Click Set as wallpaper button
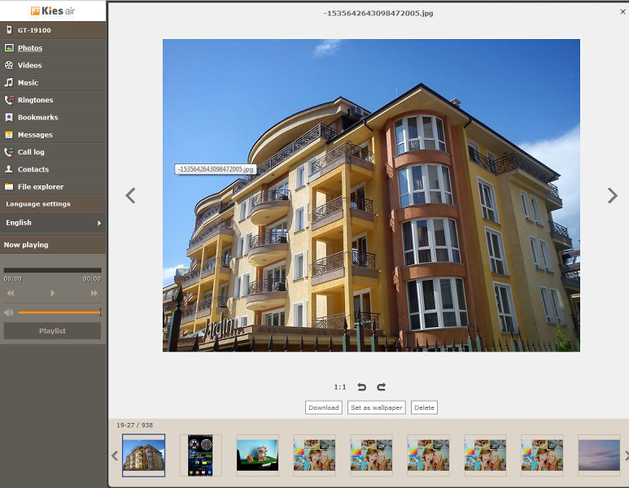Viewport: 629px width, 488px height. pyautogui.click(x=376, y=407)
